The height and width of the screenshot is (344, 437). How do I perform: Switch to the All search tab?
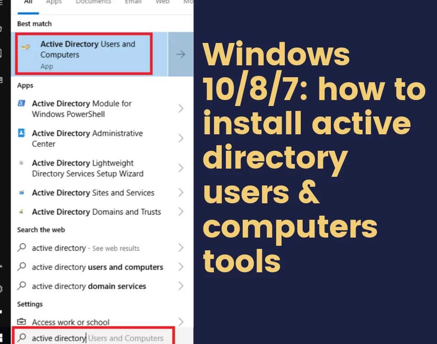pos(28,2)
